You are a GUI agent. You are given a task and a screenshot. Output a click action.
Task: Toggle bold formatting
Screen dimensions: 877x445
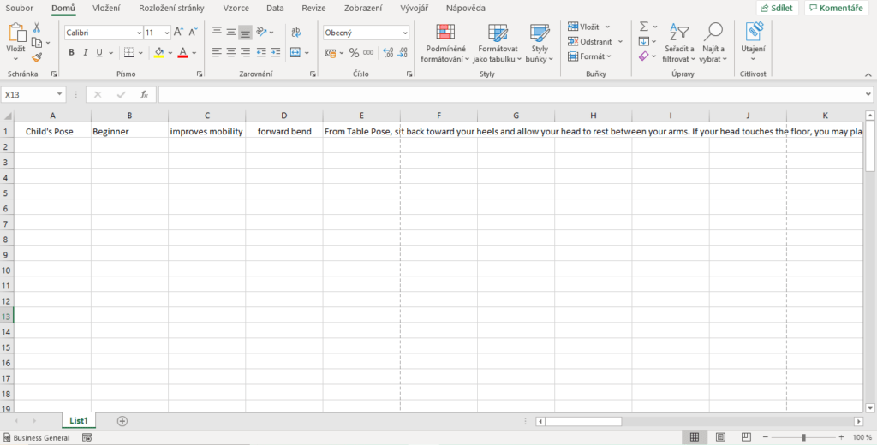click(72, 52)
